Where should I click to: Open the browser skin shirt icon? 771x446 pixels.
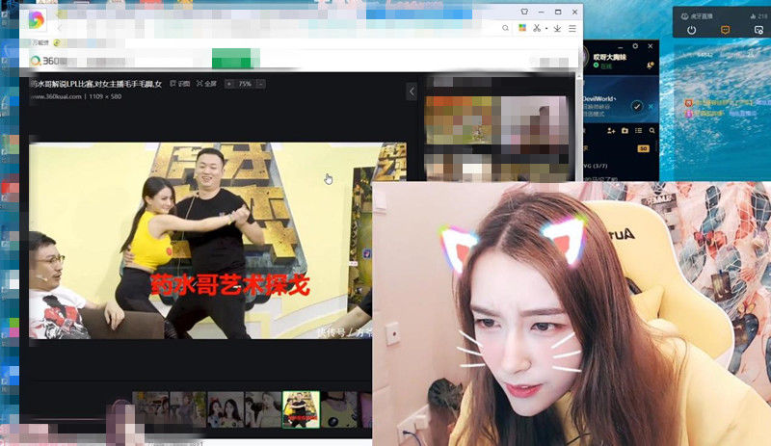tap(524, 12)
